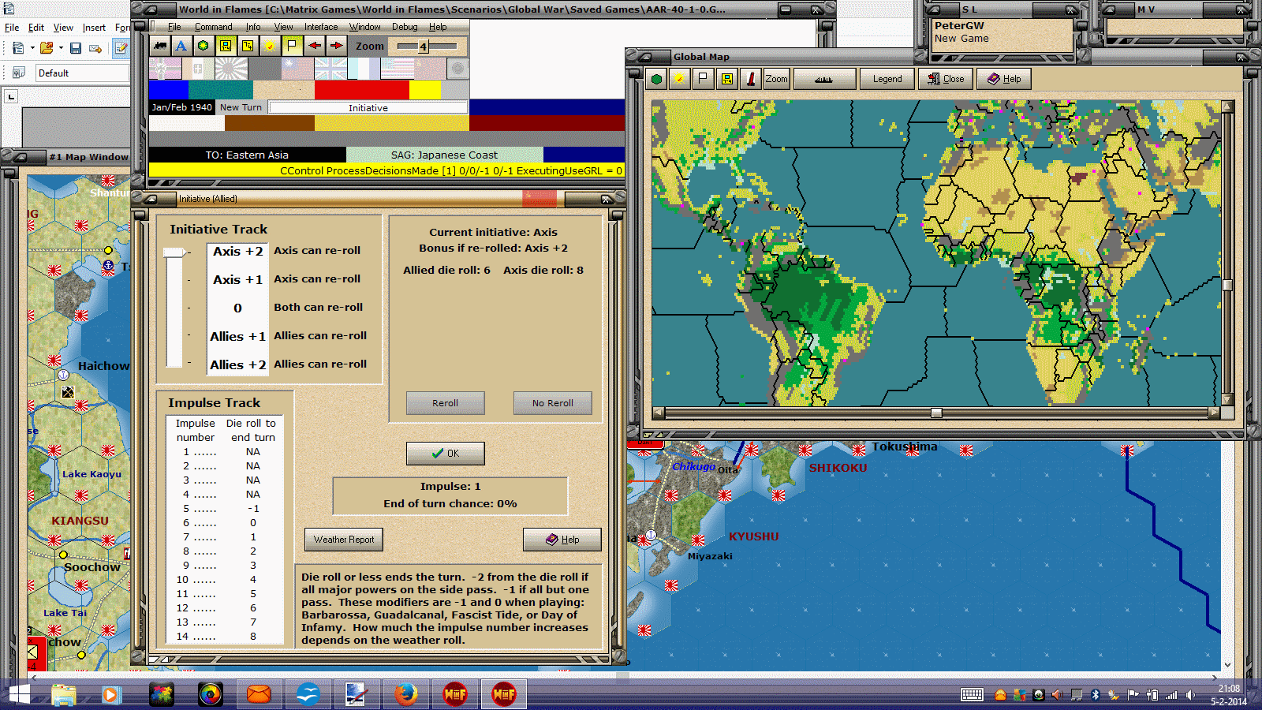Open the dropdown arrow next to New document icon
The image size is (1262, 710).
coord(32,48)
